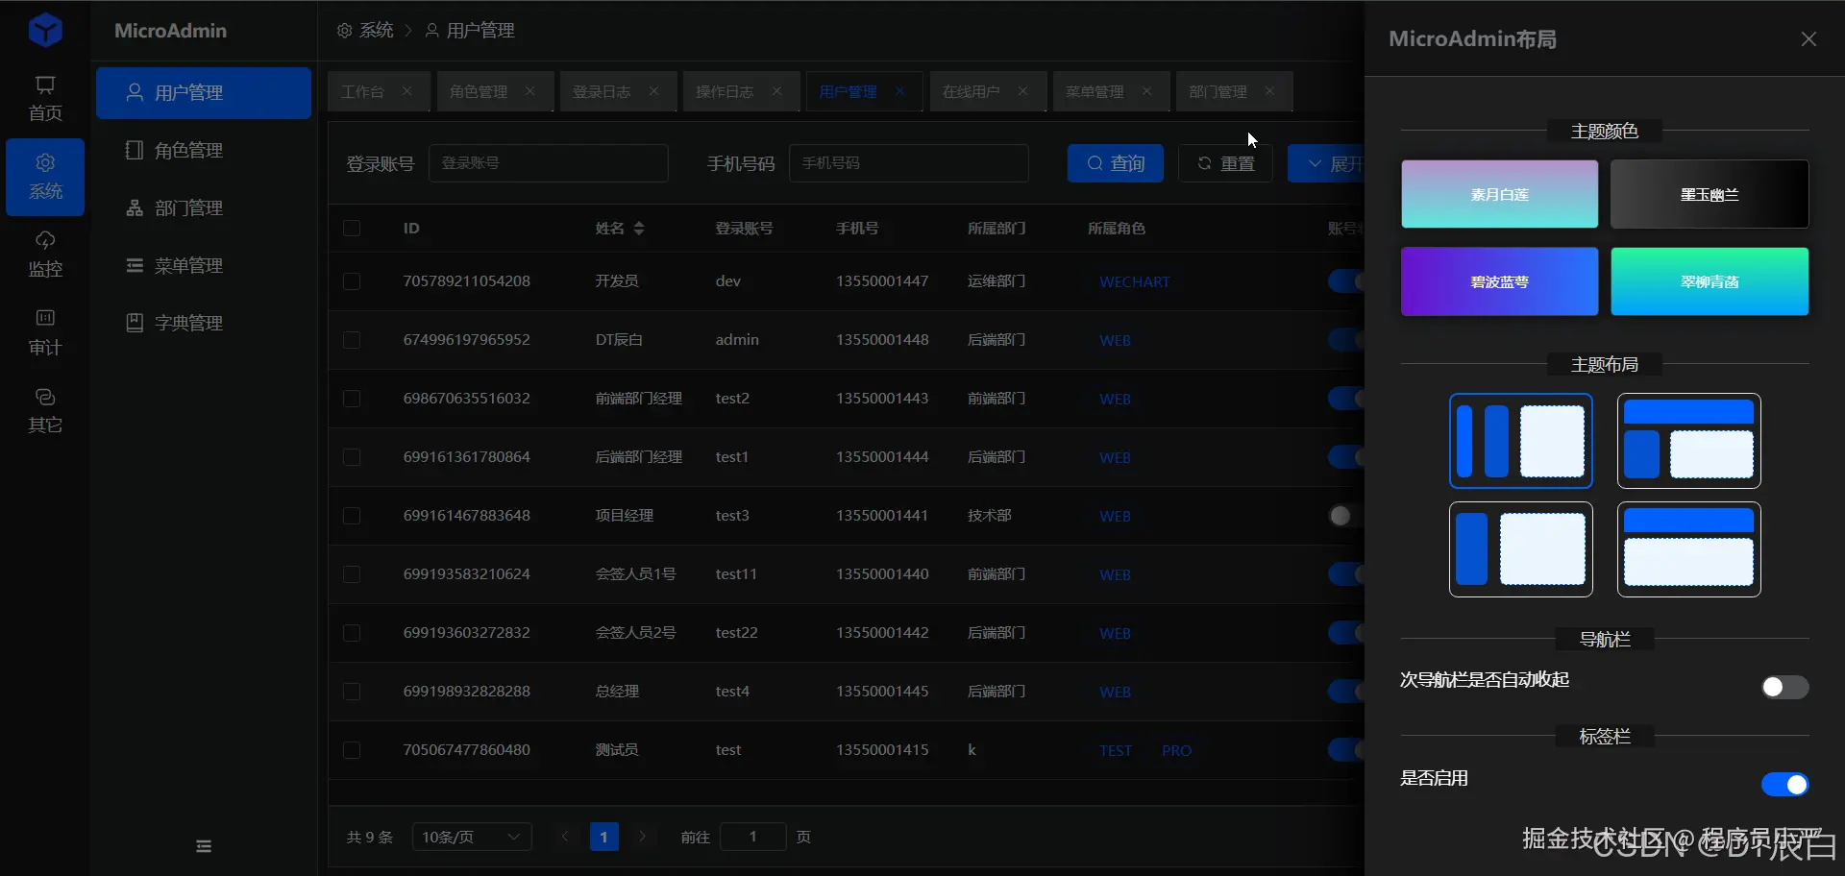Open 角色管理 in the side menu

pyautogui.click(x=204, y=151)
